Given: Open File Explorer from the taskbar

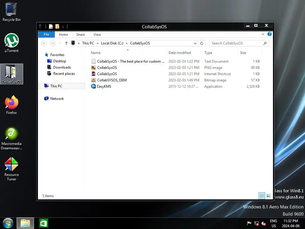Looking at the screenshot, I should pyautogui.click(x=25, y=223).
